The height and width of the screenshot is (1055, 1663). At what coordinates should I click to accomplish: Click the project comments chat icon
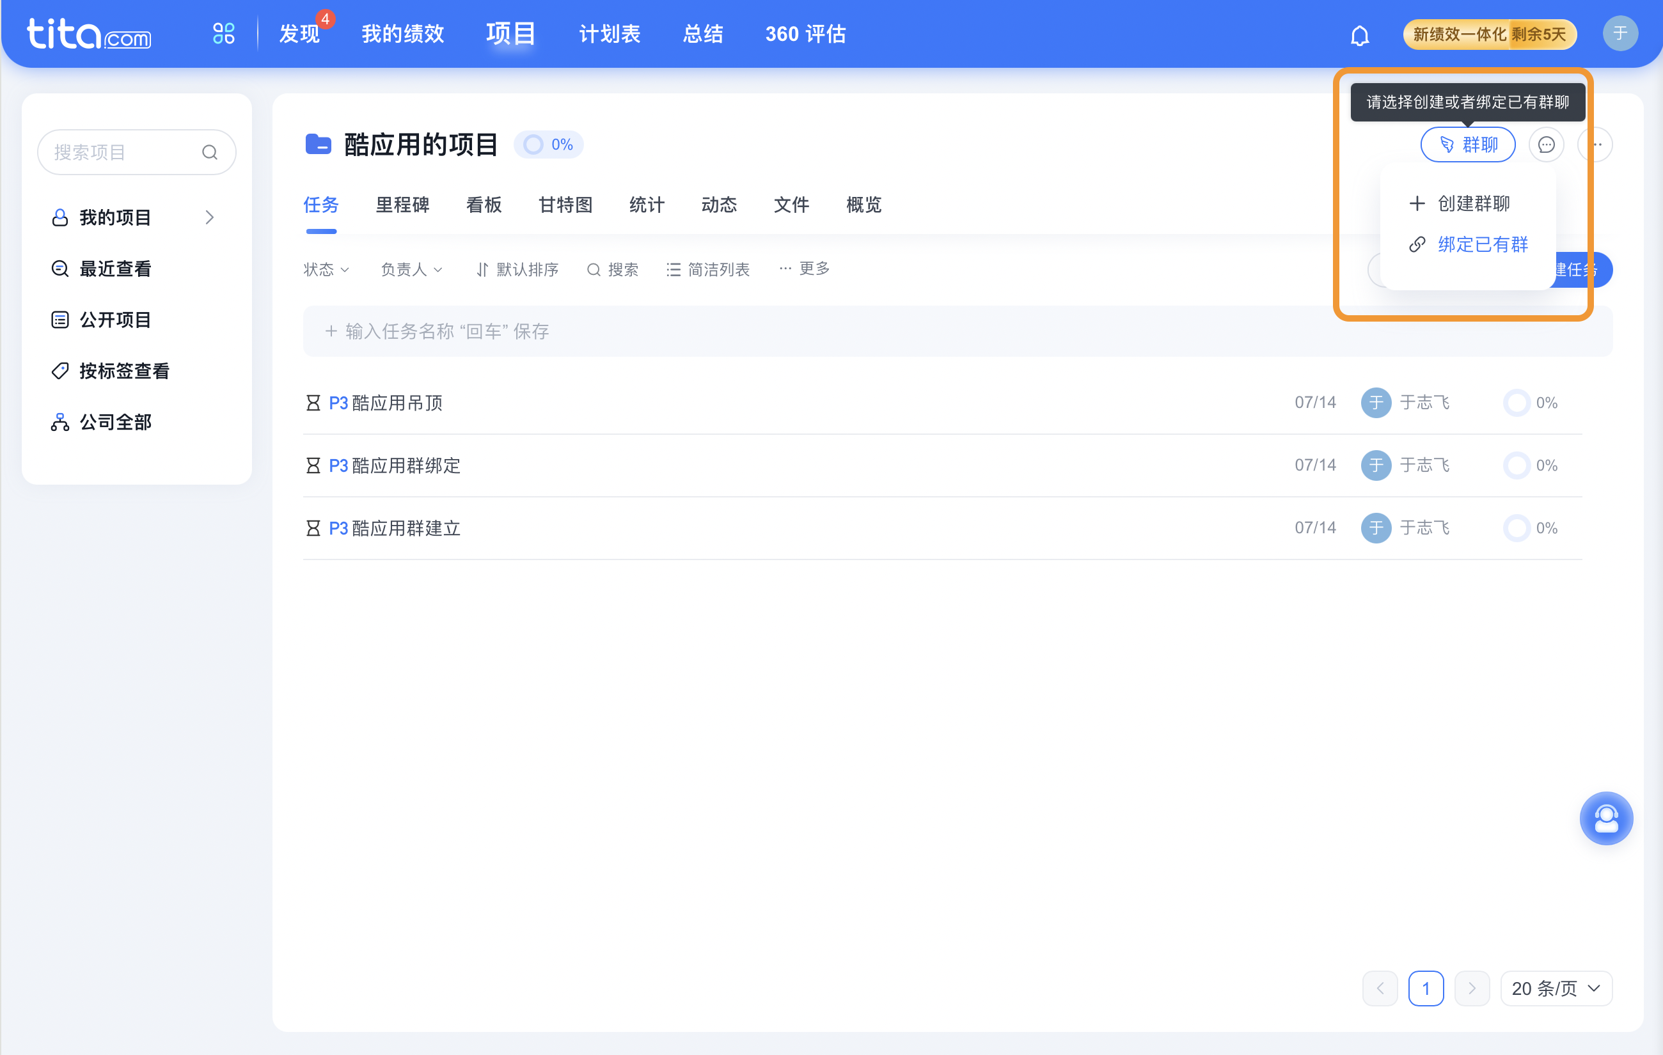click(1545, 145)
